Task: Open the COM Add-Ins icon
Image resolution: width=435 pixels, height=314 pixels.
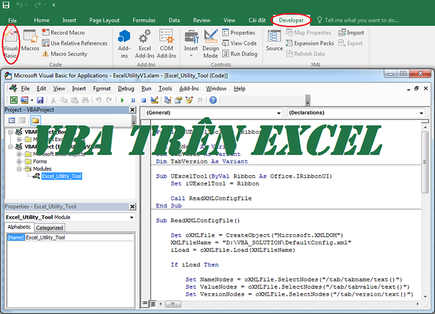Action: (166, 44)
